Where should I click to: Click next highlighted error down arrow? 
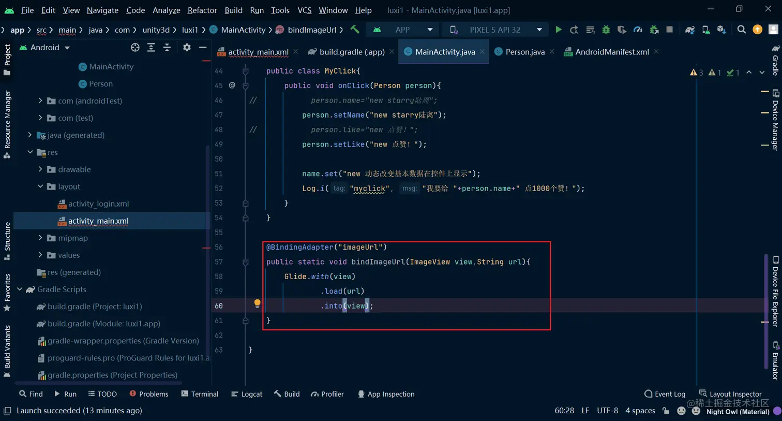762,72
